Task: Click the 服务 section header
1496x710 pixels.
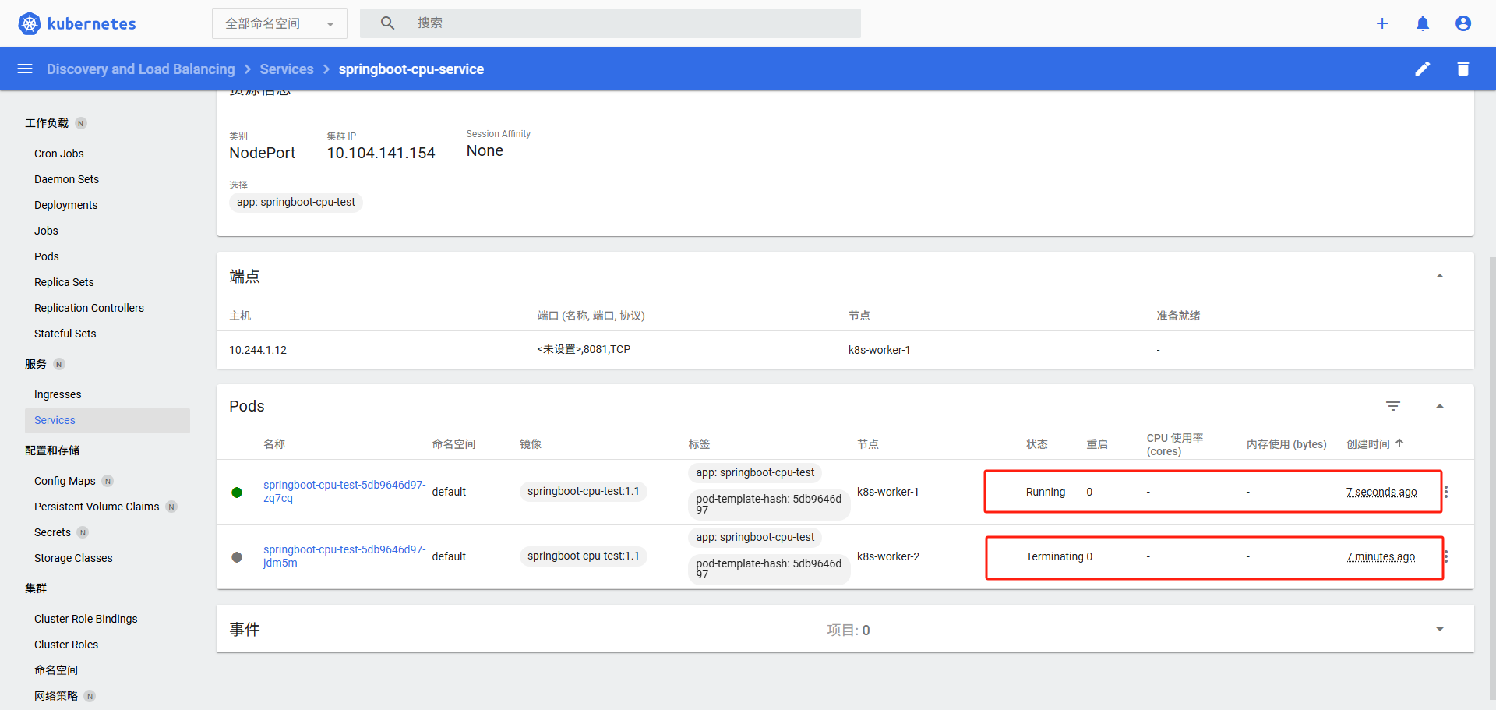Action: coord(36,364)
